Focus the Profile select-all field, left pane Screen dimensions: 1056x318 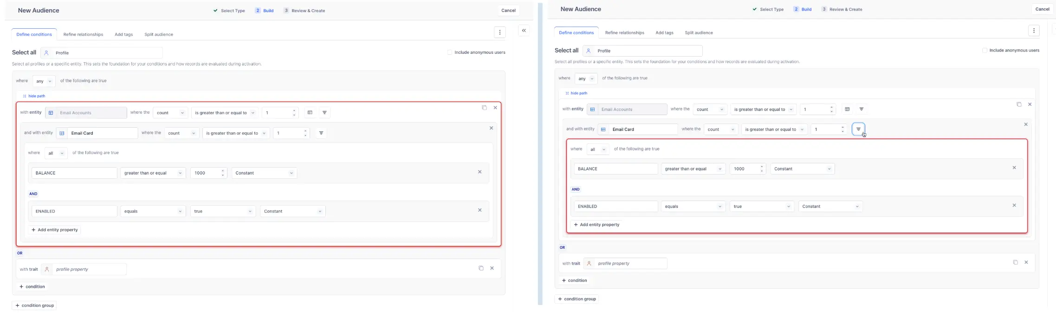click(x=102, y=53)
